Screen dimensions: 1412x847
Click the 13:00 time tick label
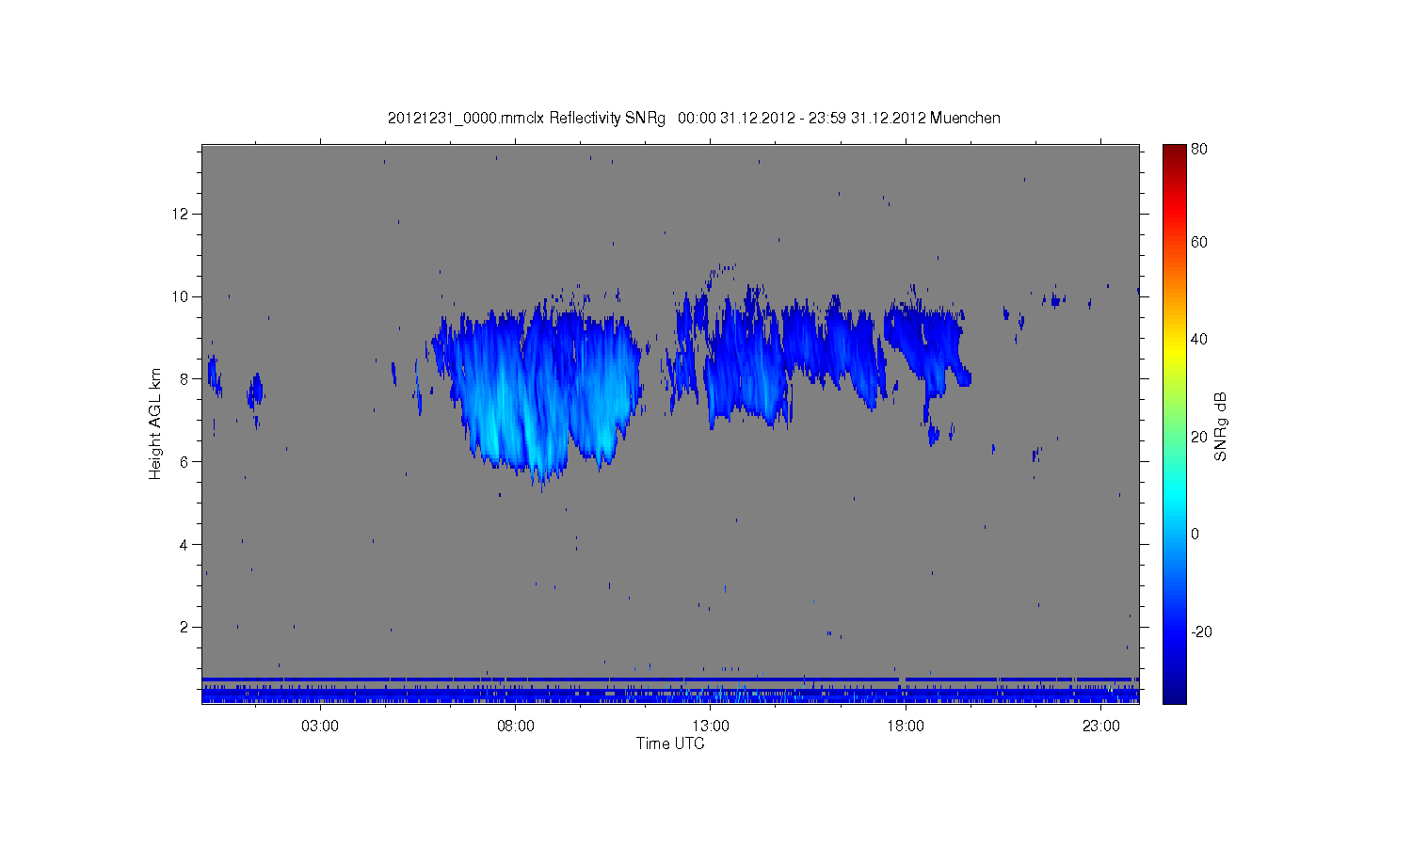coord(711,727)
